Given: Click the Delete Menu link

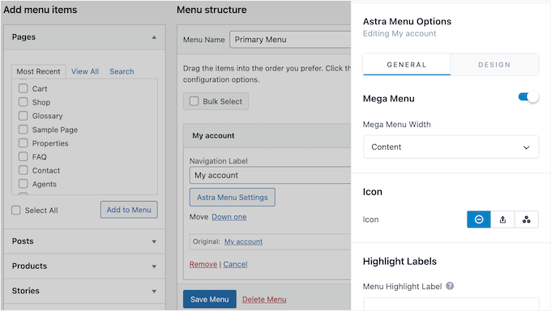Looking at the screenshot, I should tap(264, 300).
